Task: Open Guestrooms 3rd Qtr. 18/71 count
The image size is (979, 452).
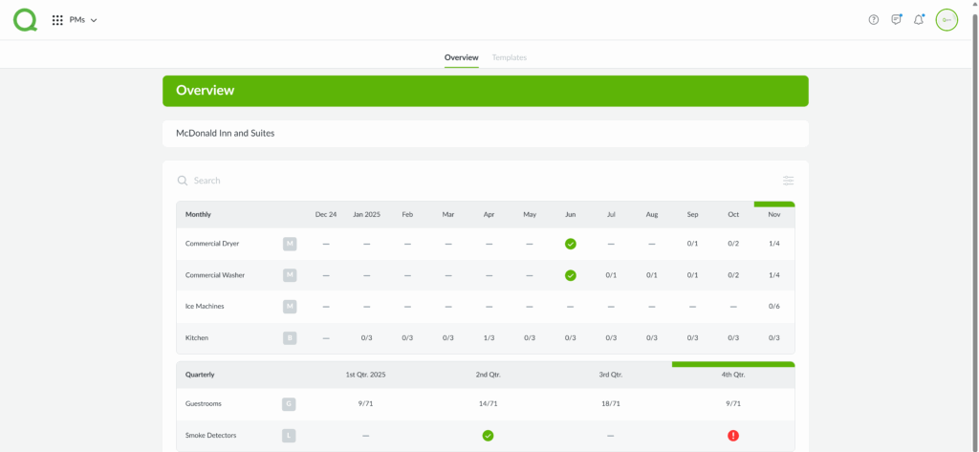Action: coord(610,404)
